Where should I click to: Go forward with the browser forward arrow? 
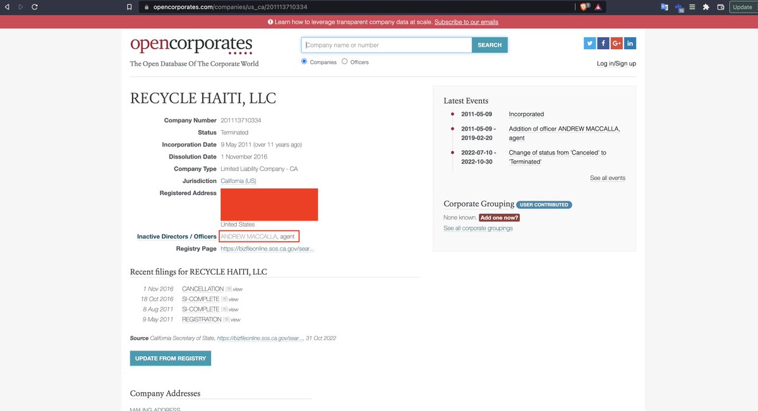point(20,7)
